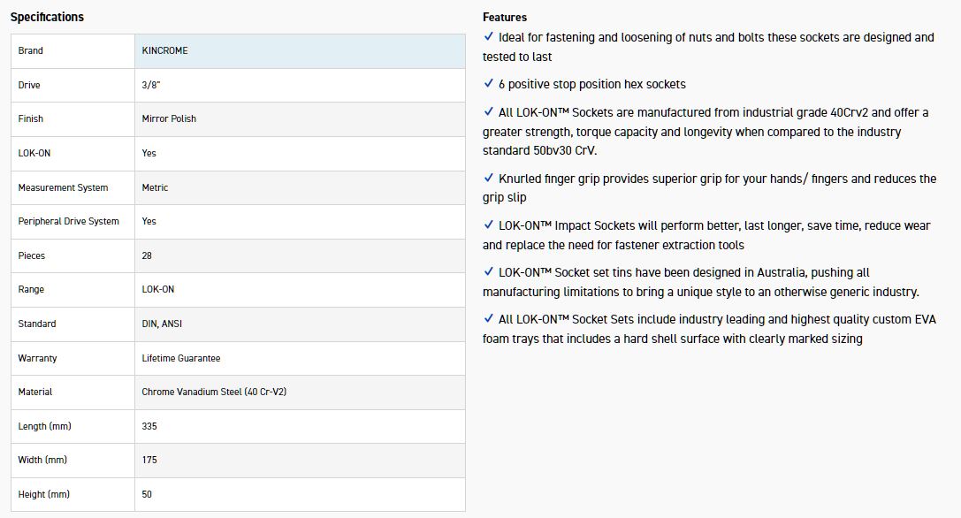
Task: Click the checkmark beside "All LOK-ON Socket Sets include"
Action: [489, 319]
